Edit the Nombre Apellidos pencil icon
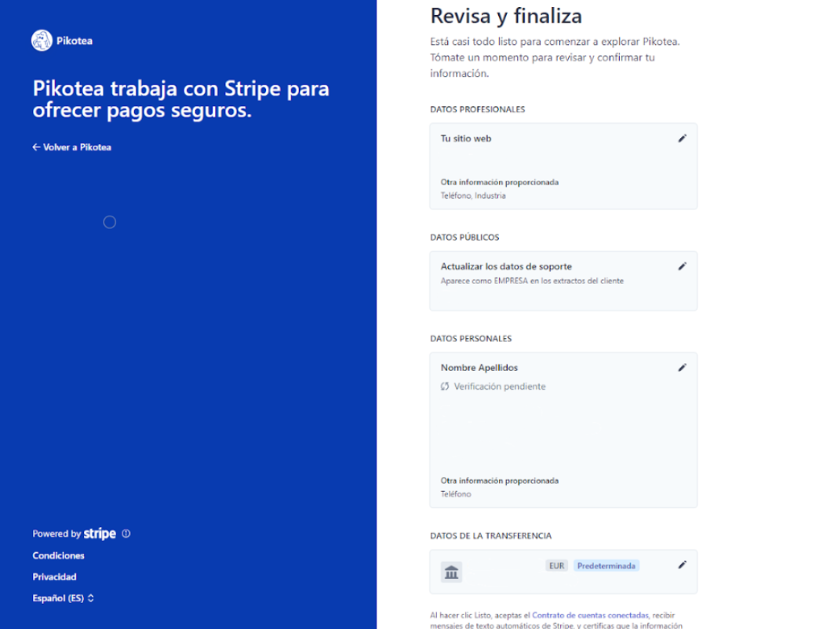The image size is (834, 629). pos(682,367)
